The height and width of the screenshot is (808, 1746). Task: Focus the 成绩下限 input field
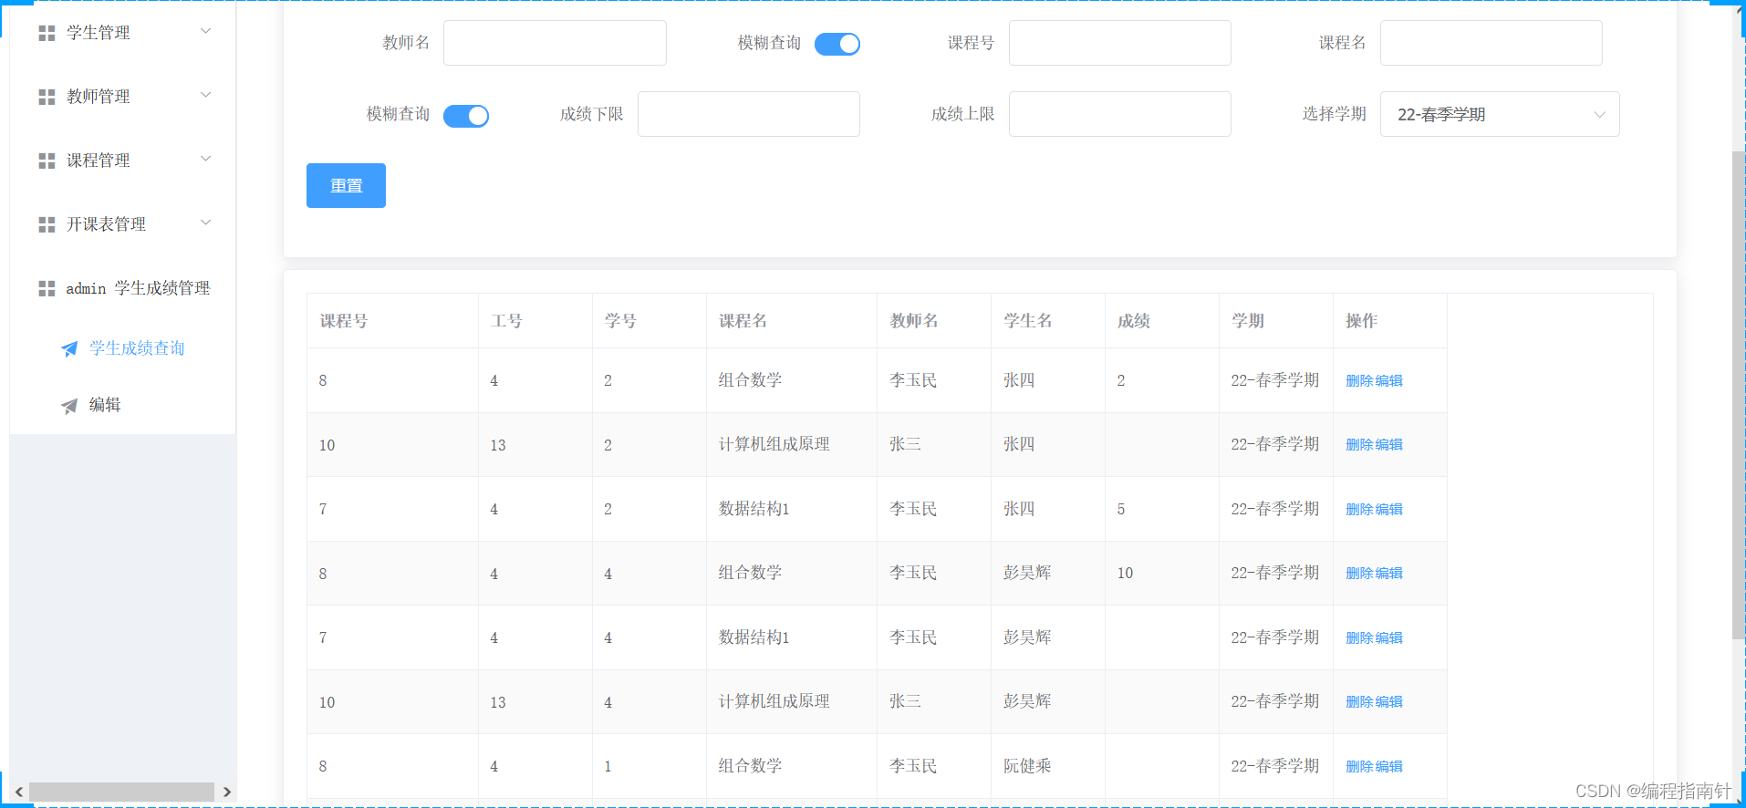[x=748, y=114]
